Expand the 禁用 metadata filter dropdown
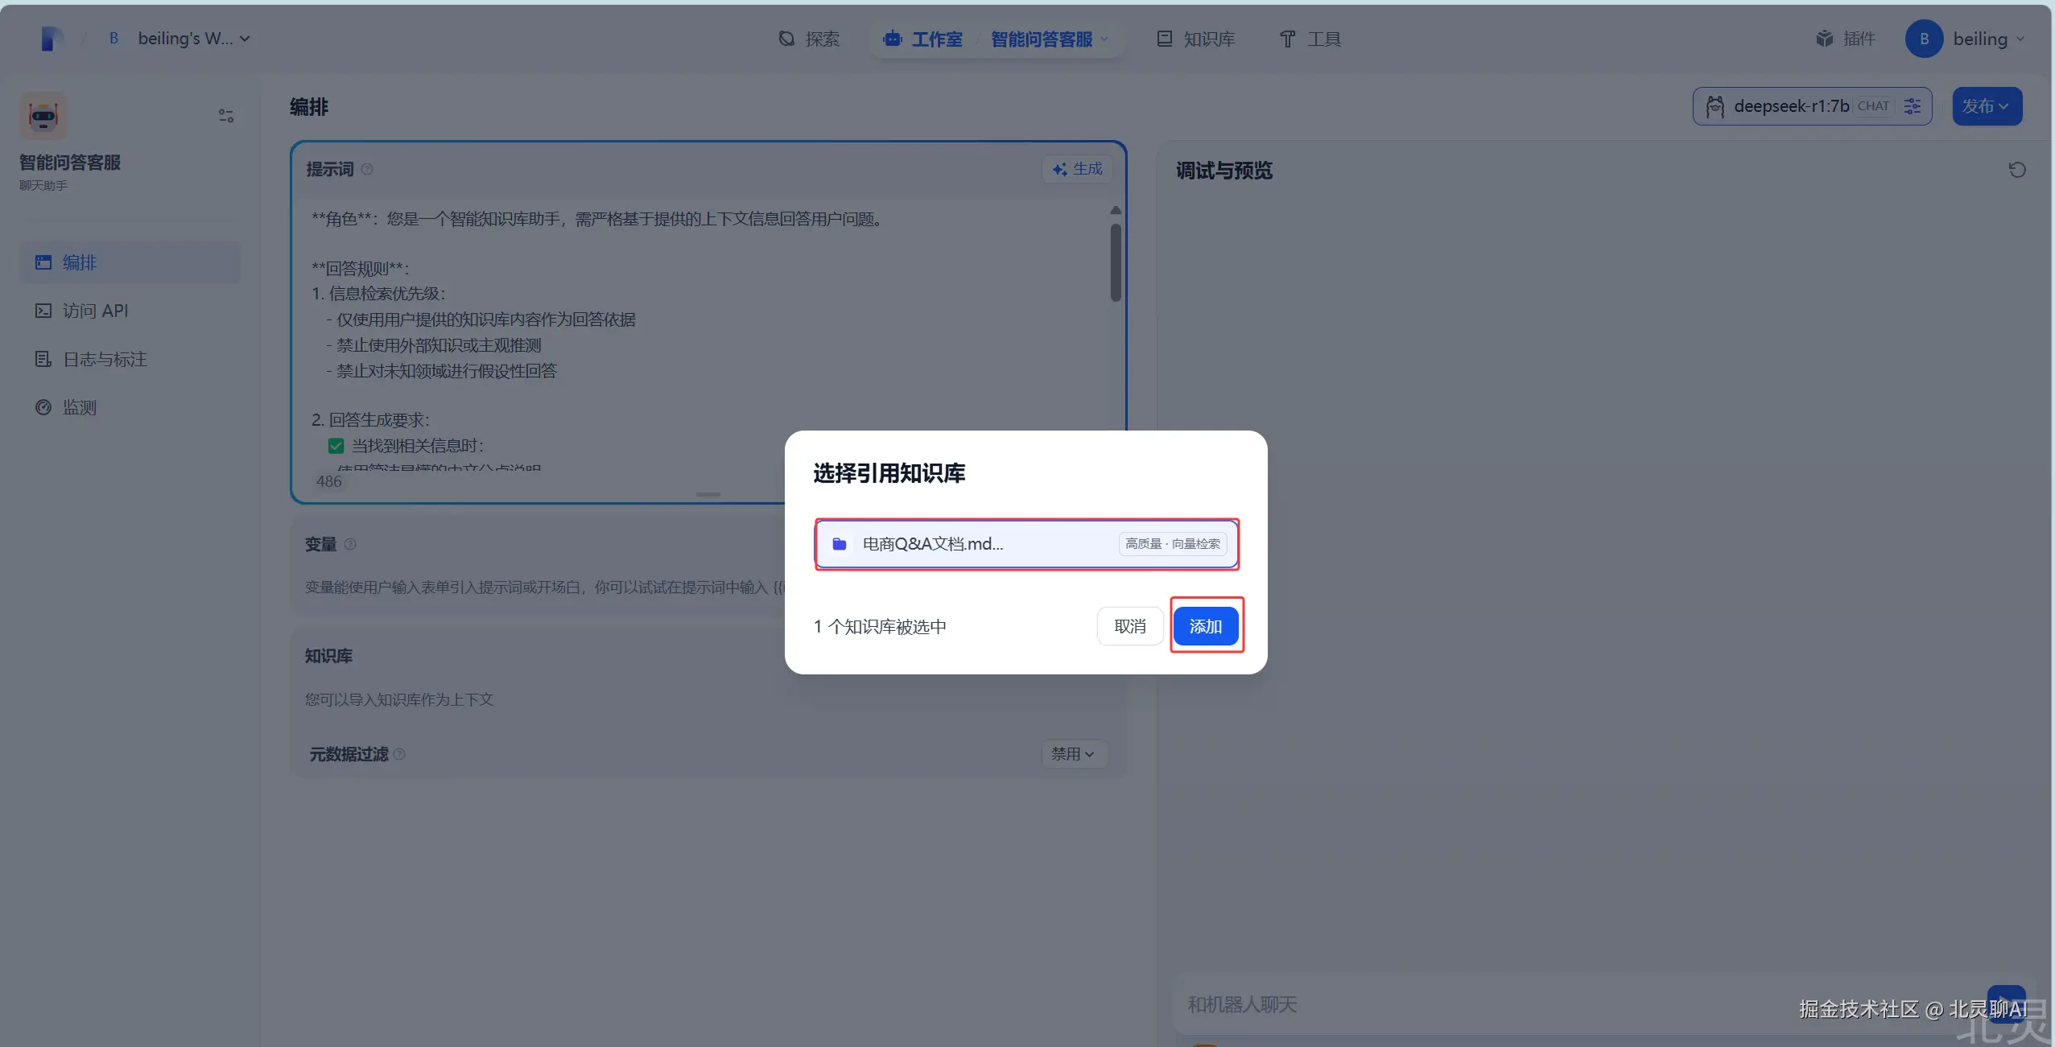Image resolution: width=2055 pixels, height=1047 pixels. click(x=1073, y=754)
